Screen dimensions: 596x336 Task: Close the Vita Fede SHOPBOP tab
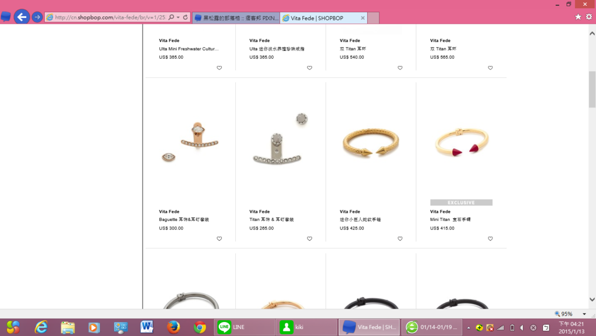click(x=363, y=18)
